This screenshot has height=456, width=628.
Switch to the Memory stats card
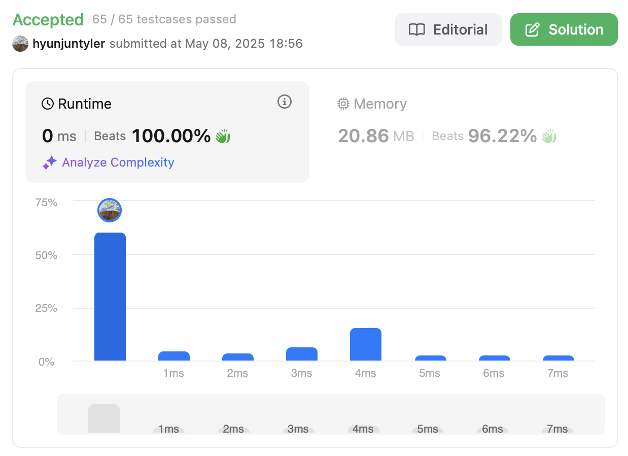463,132
